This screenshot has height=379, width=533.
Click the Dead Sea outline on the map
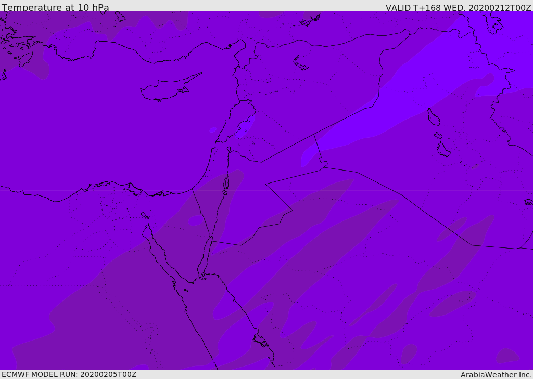tap(226, 184)
